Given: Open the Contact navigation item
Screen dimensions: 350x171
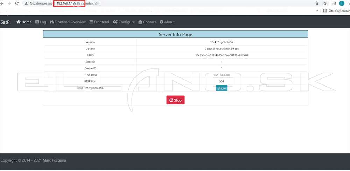Looking at the screenshot, I should [147, 22].
